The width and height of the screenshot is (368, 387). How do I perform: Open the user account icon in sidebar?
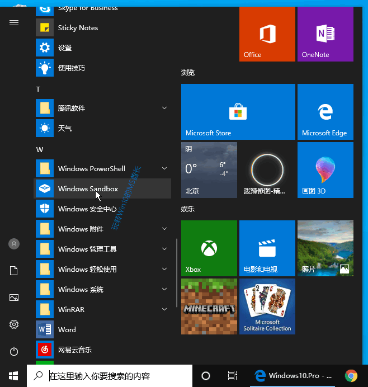tap(14, 244)
